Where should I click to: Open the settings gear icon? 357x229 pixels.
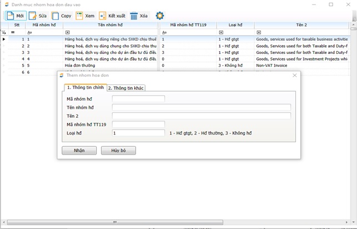coord(160,16)
